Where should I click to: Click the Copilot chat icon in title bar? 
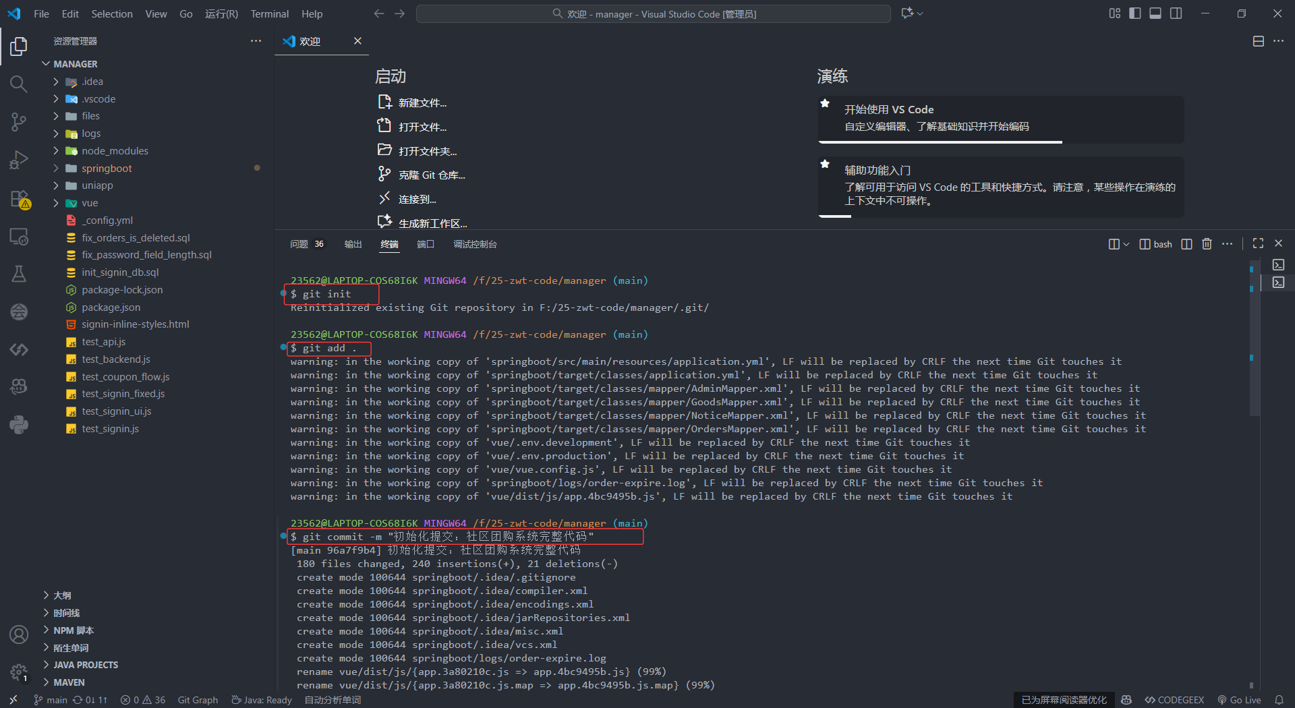click(907, 13)
